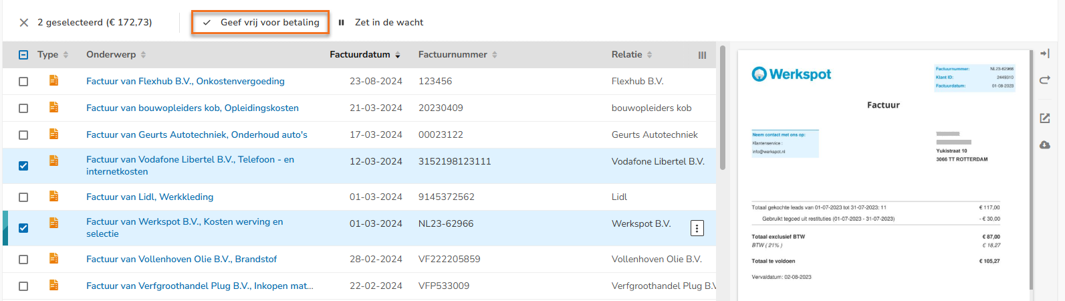The image size is (1065, 301).
Task: Click date 12-03-2024
Action: [x=376, y=161]
